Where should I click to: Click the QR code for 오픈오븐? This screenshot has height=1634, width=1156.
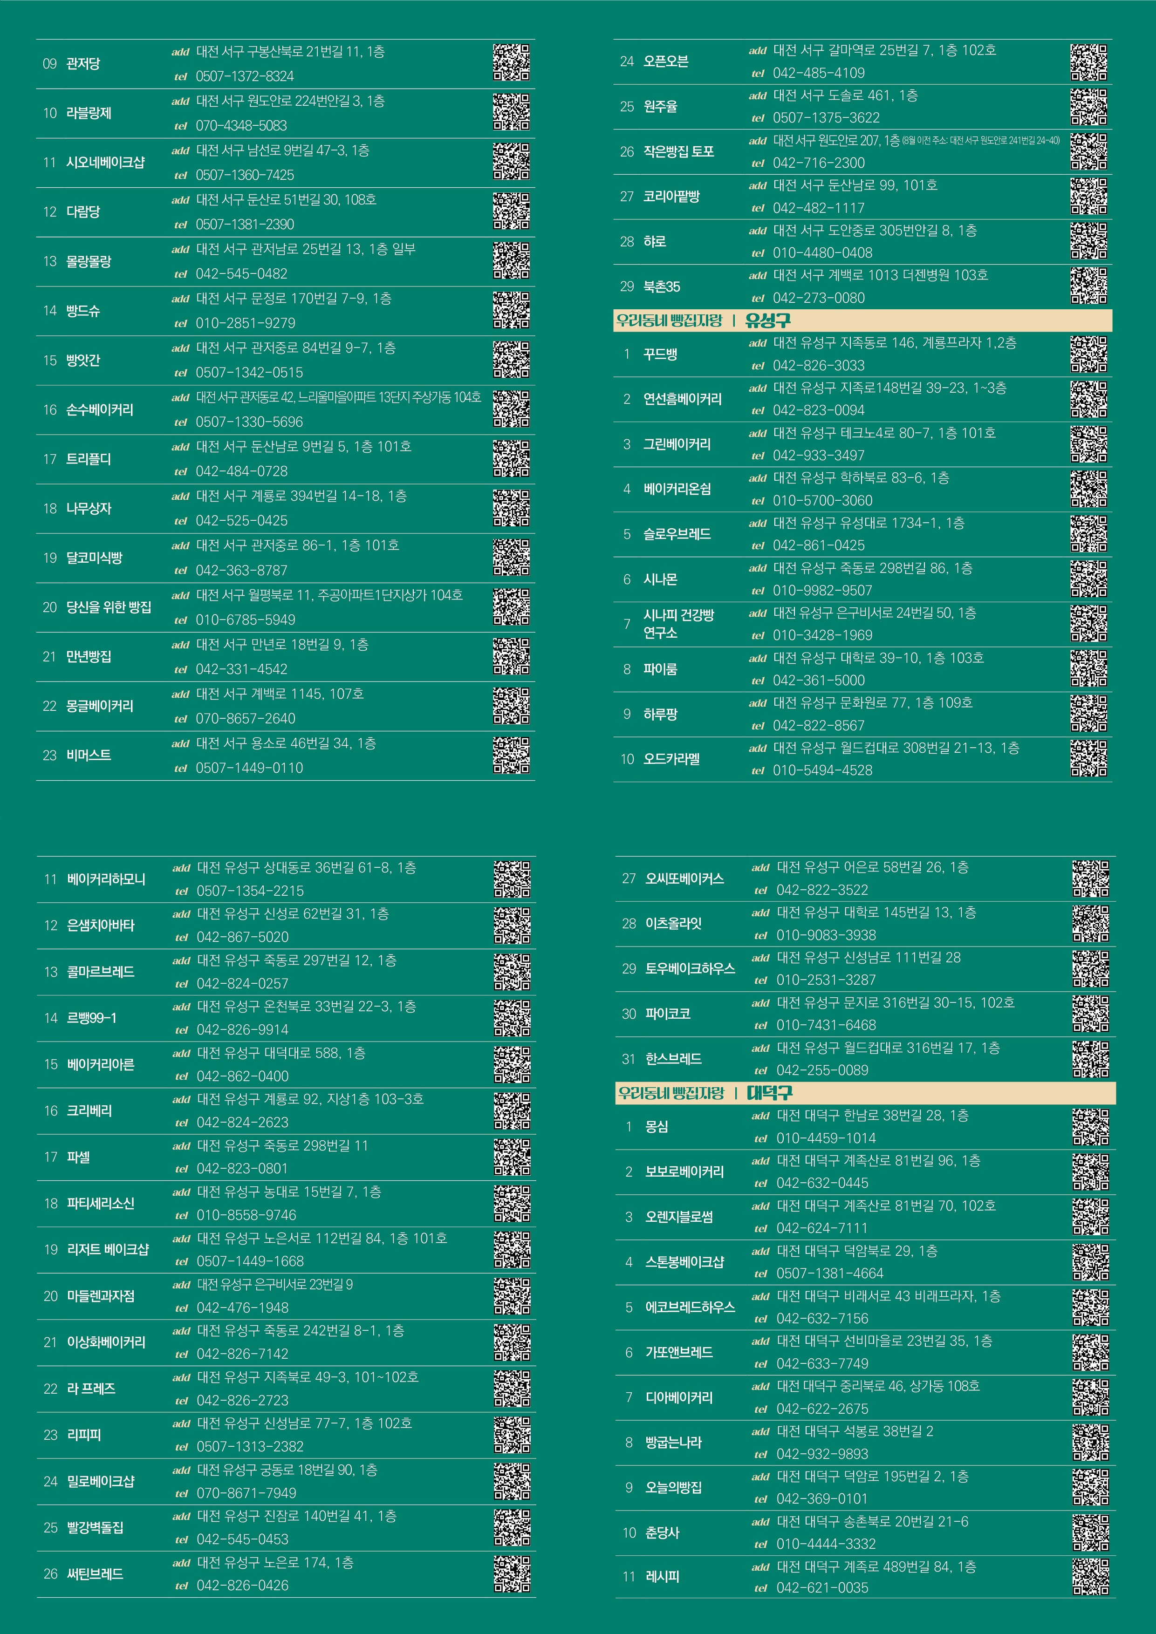pyautogui.click(x=1088, y=62)
